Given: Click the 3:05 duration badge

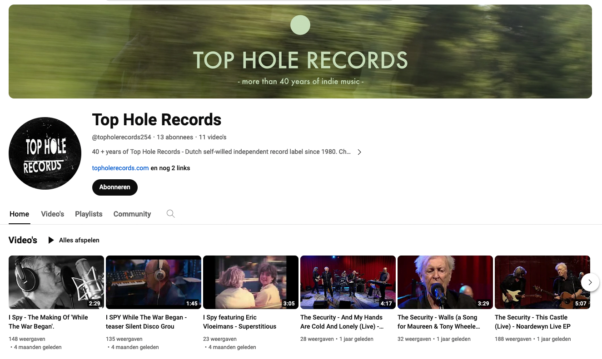Looking at the screenshot, I should [289, 304].
